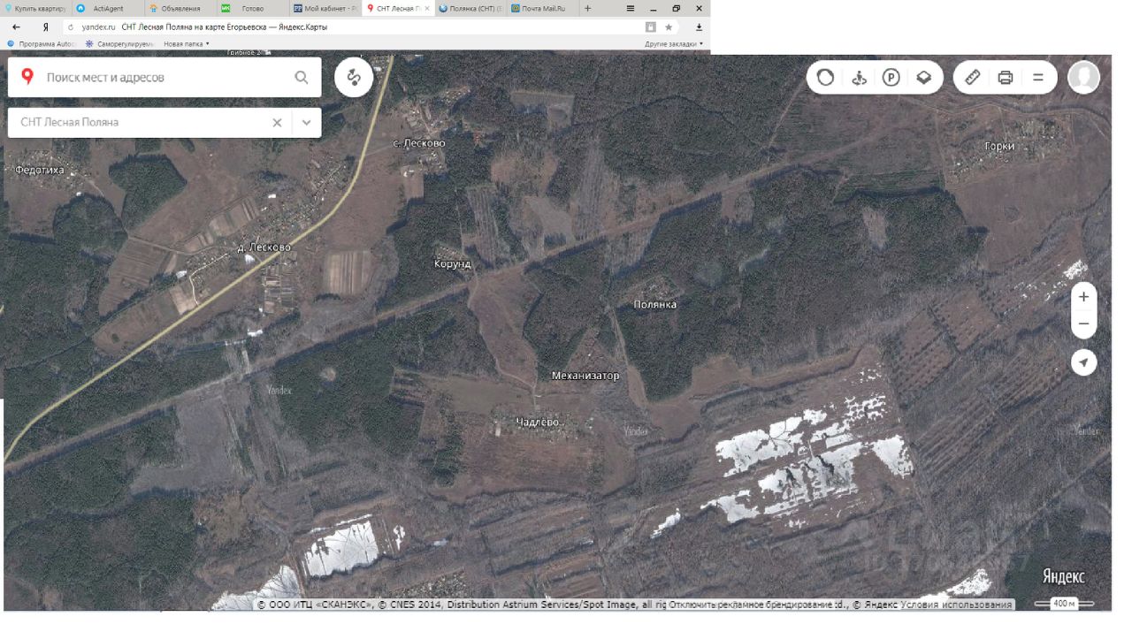Screen dimensions: 1132x624
Task: Click the Горки map label
Action: 999,146
